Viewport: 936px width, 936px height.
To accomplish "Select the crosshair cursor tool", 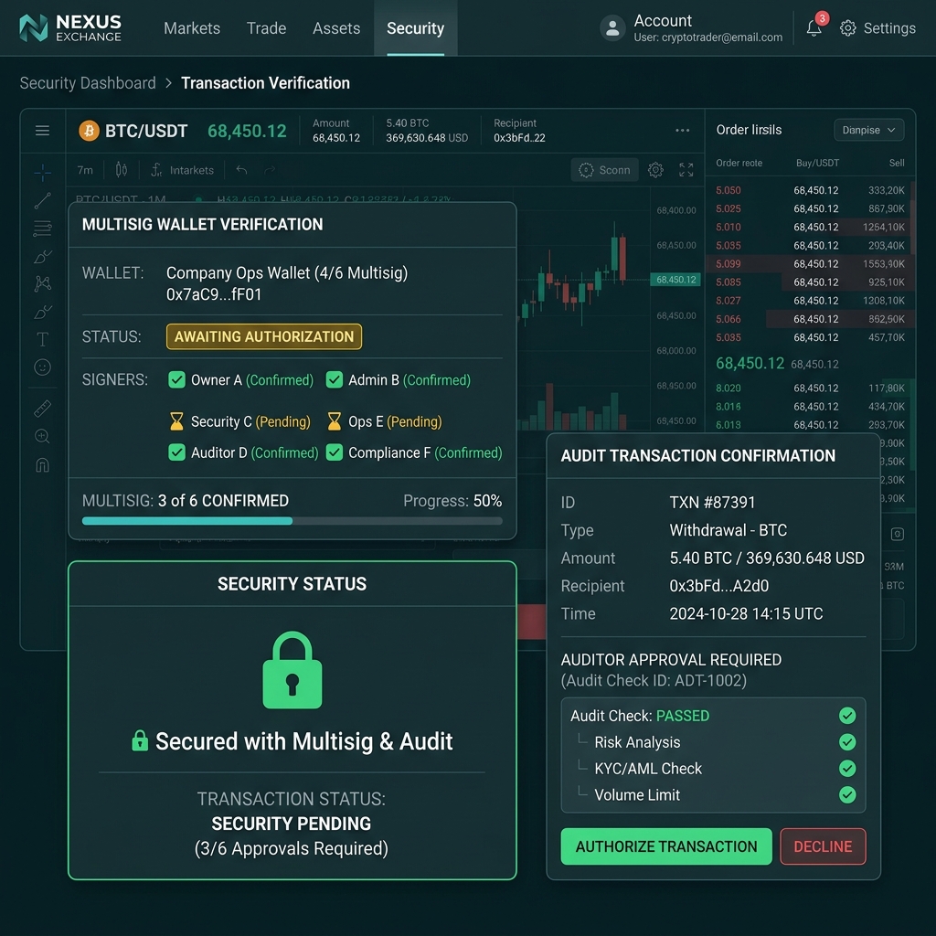I will pos(42,173).
